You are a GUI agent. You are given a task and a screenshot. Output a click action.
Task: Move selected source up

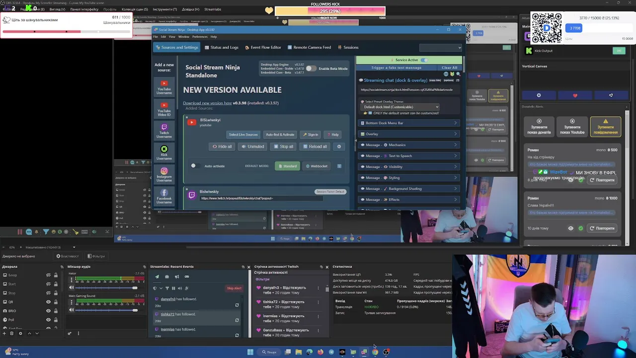(x=29, y=333)
